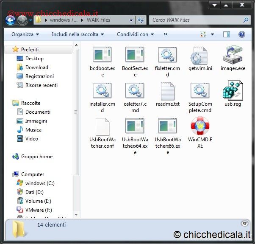Click WAIK Files in the address breadcrumb
Image resolution: width=255 pixels, height=244 pixels.
99,20
